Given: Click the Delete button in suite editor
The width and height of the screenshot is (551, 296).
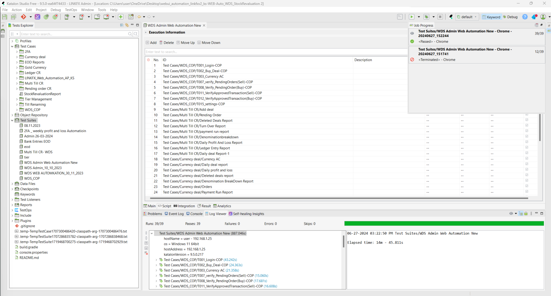Looking at the screenshot, I should 167,43.
